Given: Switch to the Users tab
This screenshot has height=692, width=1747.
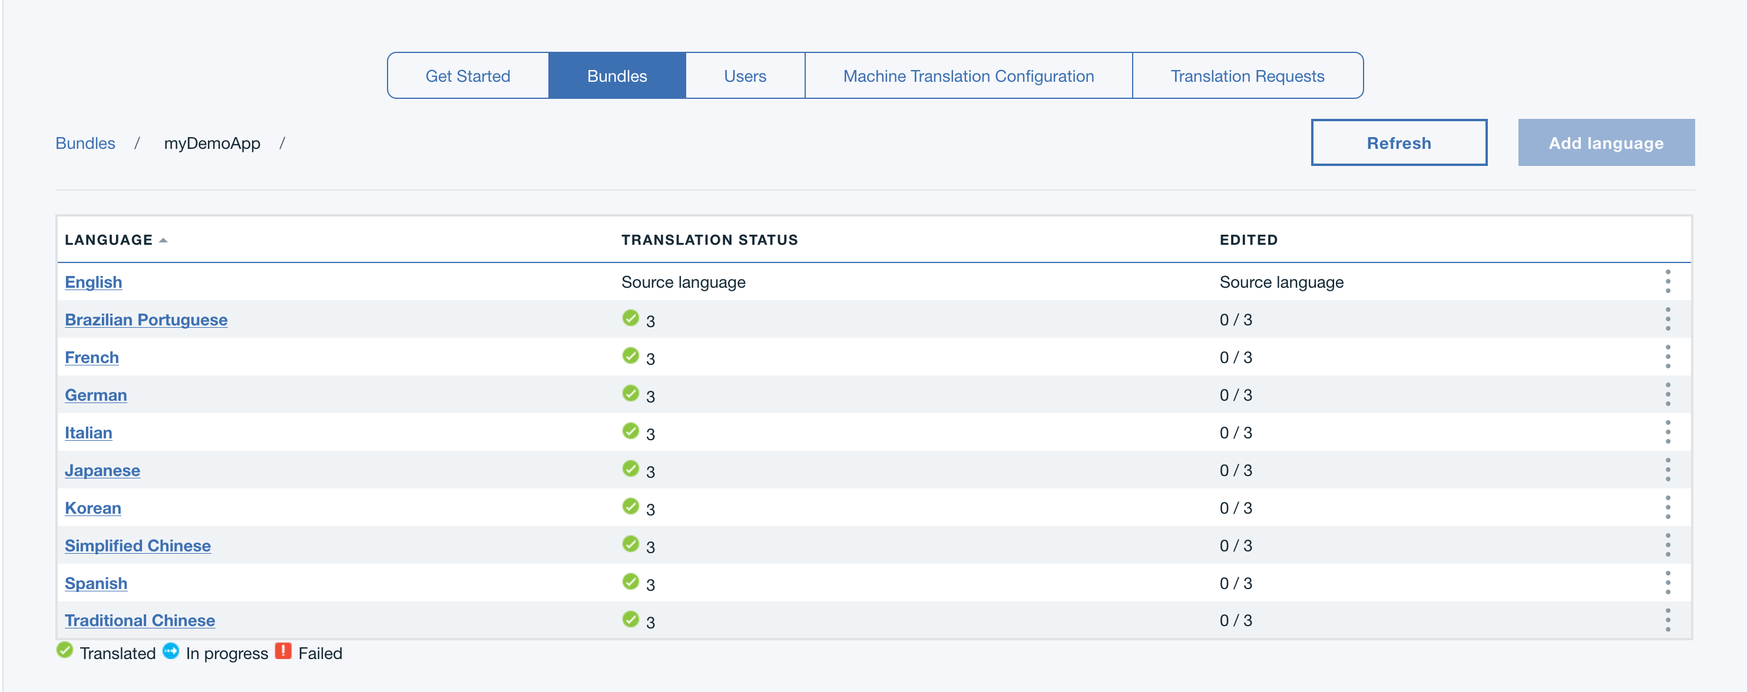Looking at the screenshot, I should tap(745, 76).
